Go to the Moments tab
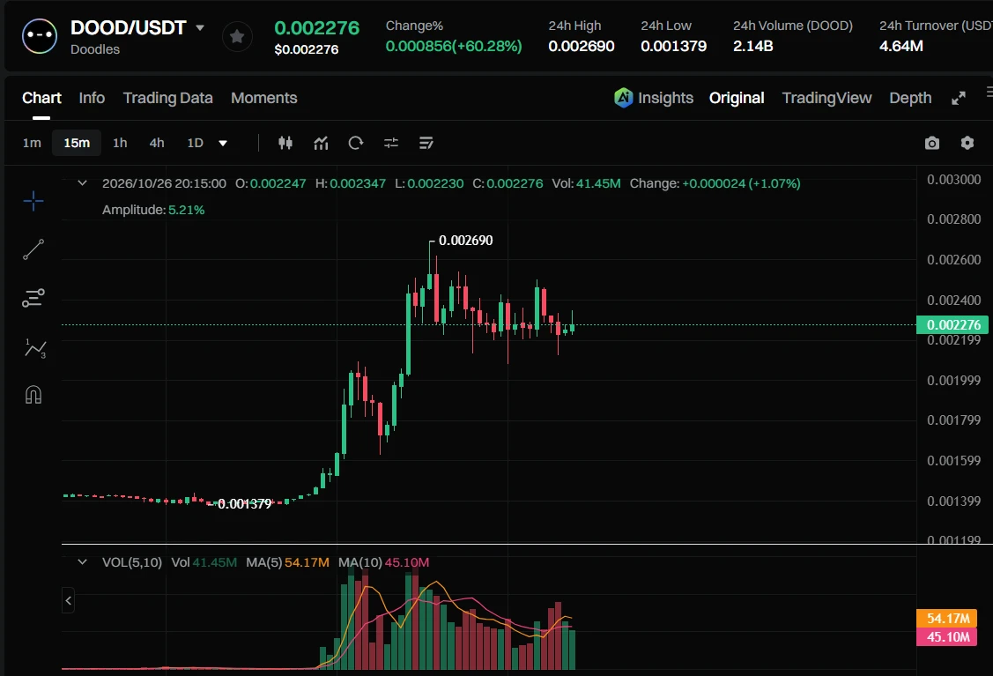Screen dimensions: 993x676 [x=264, y=98]
